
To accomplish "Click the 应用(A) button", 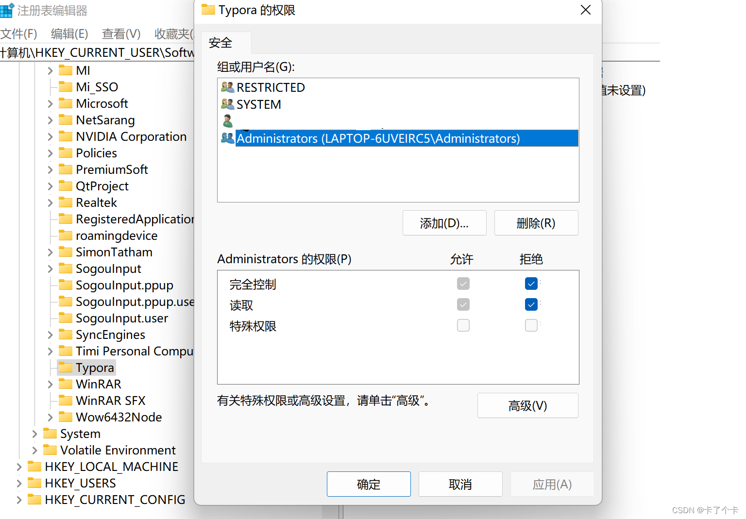I will click(x=552, y=484).
